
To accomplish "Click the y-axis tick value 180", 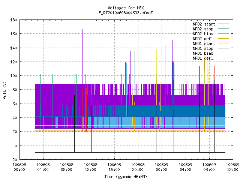I will pos(13,20).
